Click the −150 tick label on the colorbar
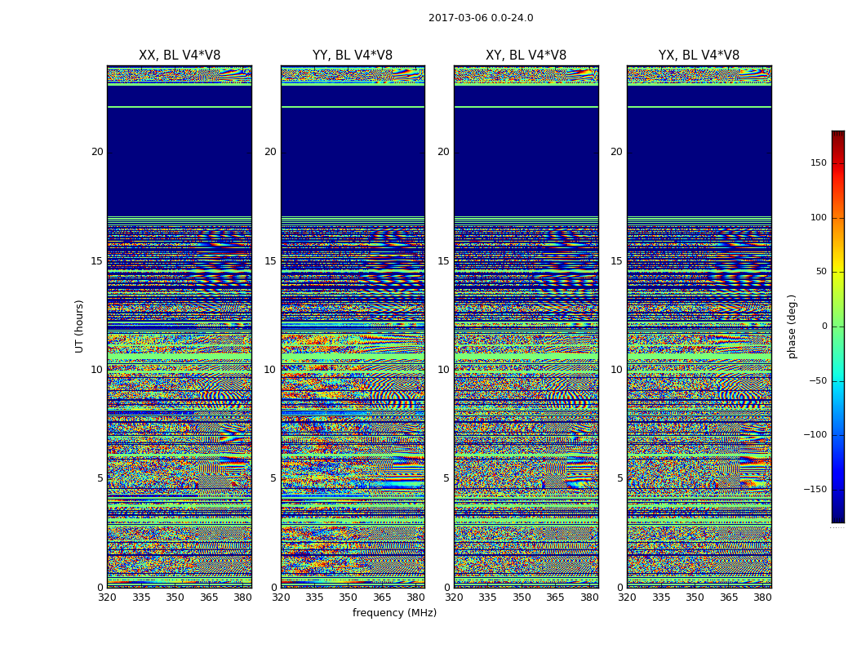Image resolution: width=857 pixels, height=653 pixels. (815, 490)
